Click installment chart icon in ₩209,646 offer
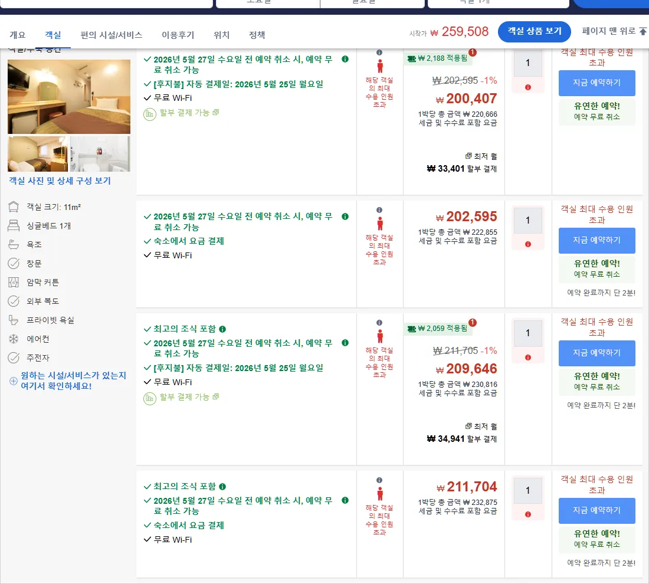 click(x=149, y=398)
